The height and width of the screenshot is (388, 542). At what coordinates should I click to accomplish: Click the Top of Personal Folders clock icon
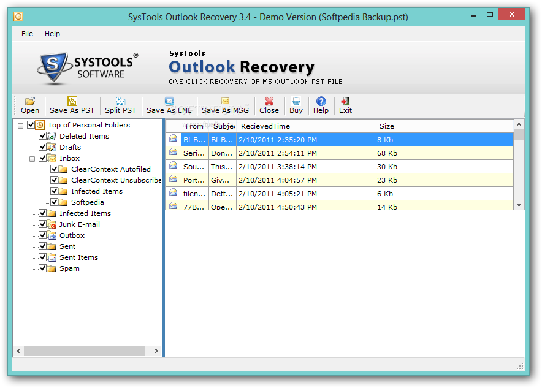[40, 125]
